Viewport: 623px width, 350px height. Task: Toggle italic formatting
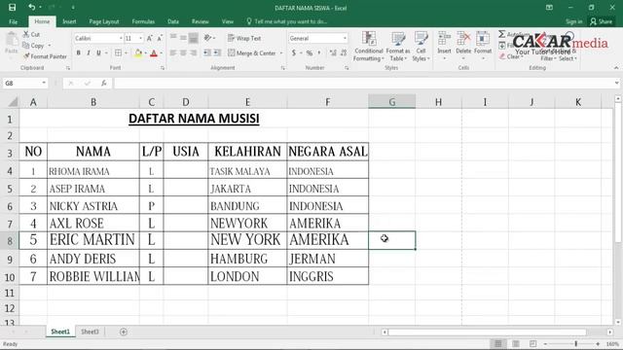point(89,52)
